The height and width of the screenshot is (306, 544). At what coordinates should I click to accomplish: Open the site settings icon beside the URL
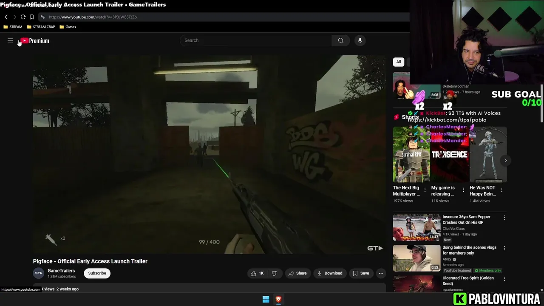(x=42, y=17)
